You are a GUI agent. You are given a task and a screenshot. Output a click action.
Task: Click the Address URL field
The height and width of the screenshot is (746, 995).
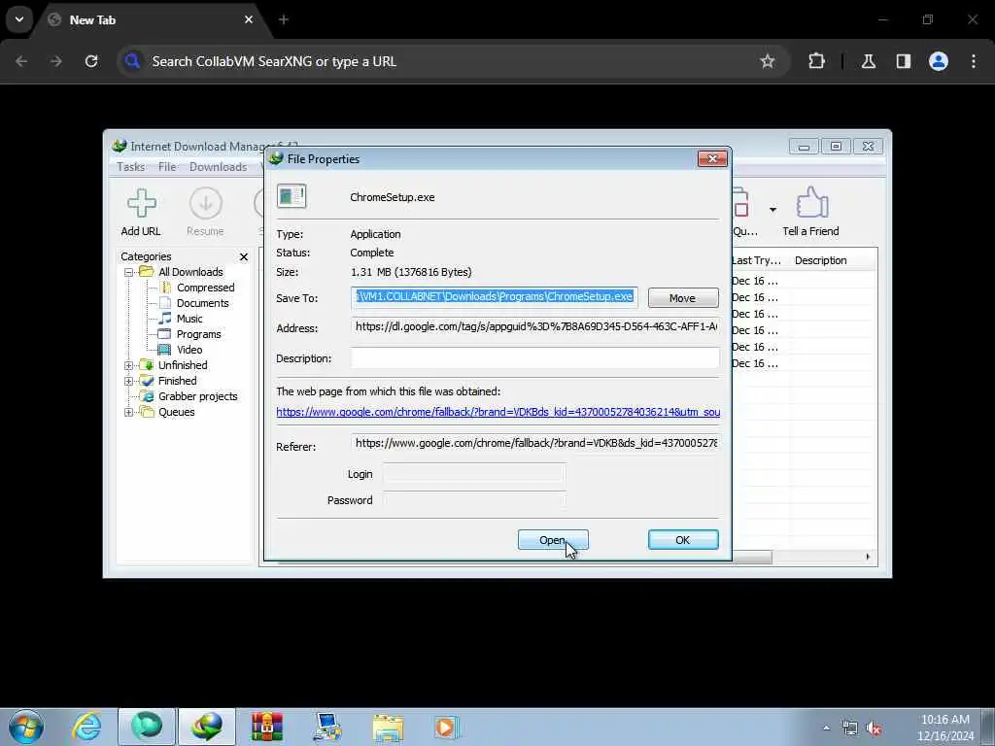coord(535,327)
